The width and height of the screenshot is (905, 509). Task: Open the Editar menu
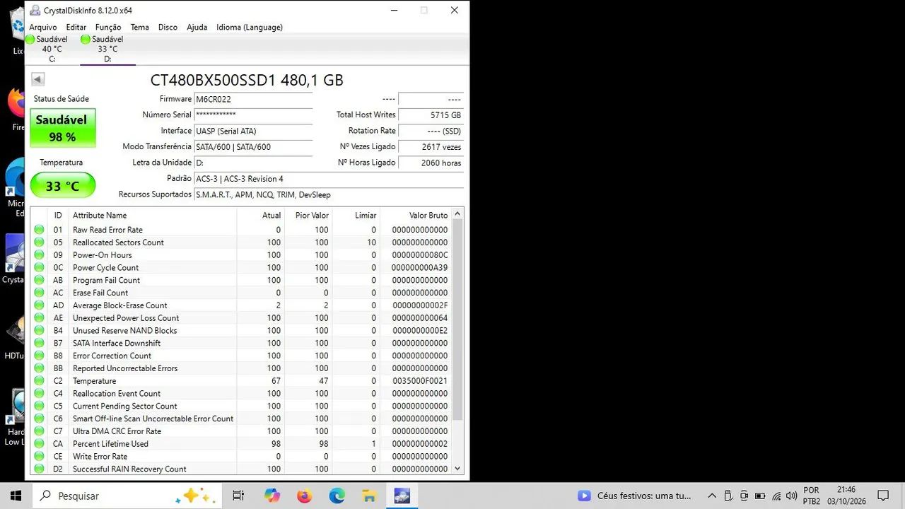click(76, 27)
